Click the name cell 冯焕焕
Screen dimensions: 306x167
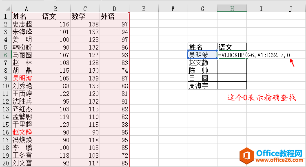coord(27,140)
